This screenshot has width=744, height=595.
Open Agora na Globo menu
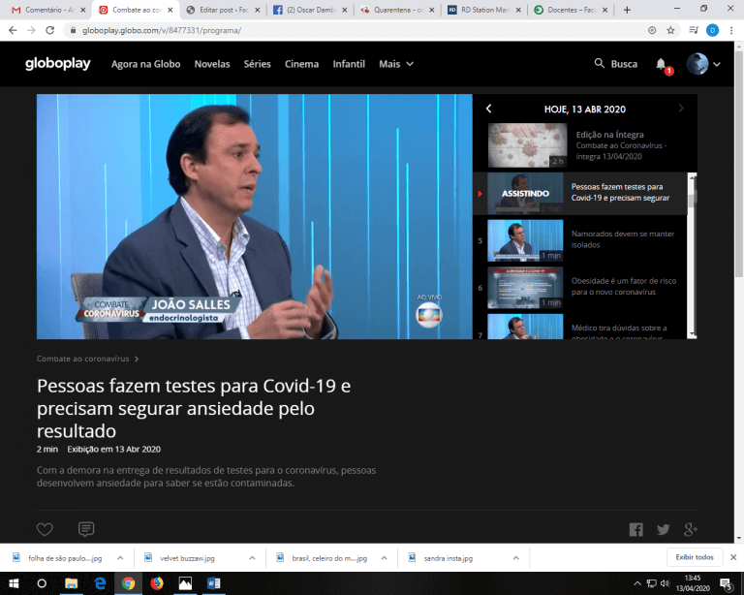(x=145, y=64)
